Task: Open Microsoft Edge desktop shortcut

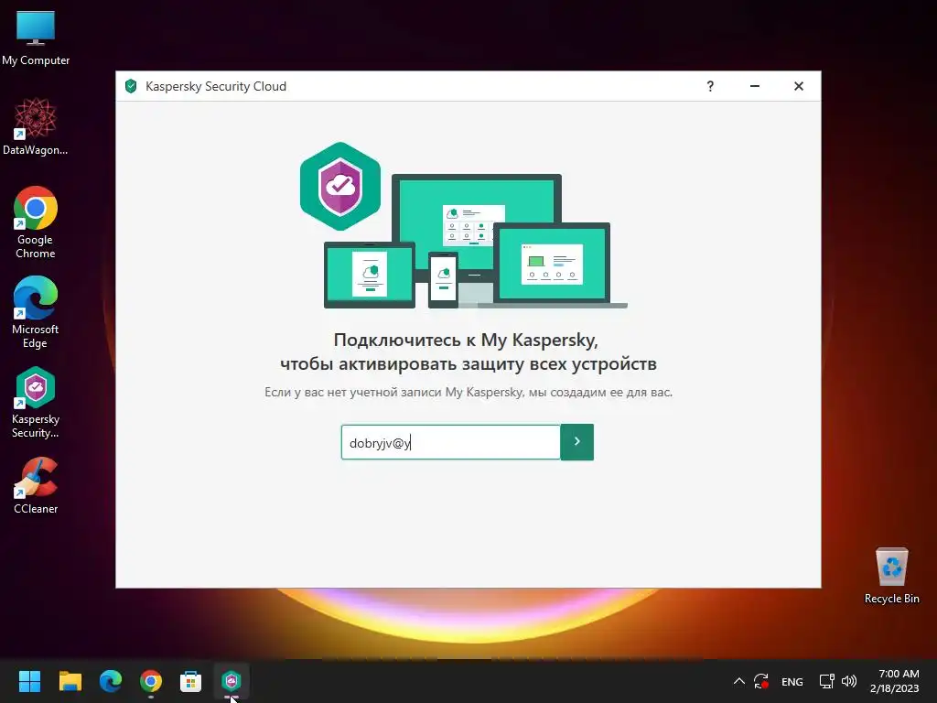Action: pyautogui.click(x=36, y=312)
